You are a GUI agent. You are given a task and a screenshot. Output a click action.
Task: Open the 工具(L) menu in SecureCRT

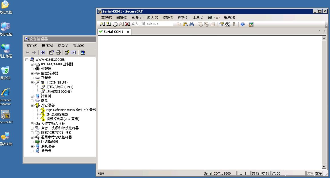(198, 17)
